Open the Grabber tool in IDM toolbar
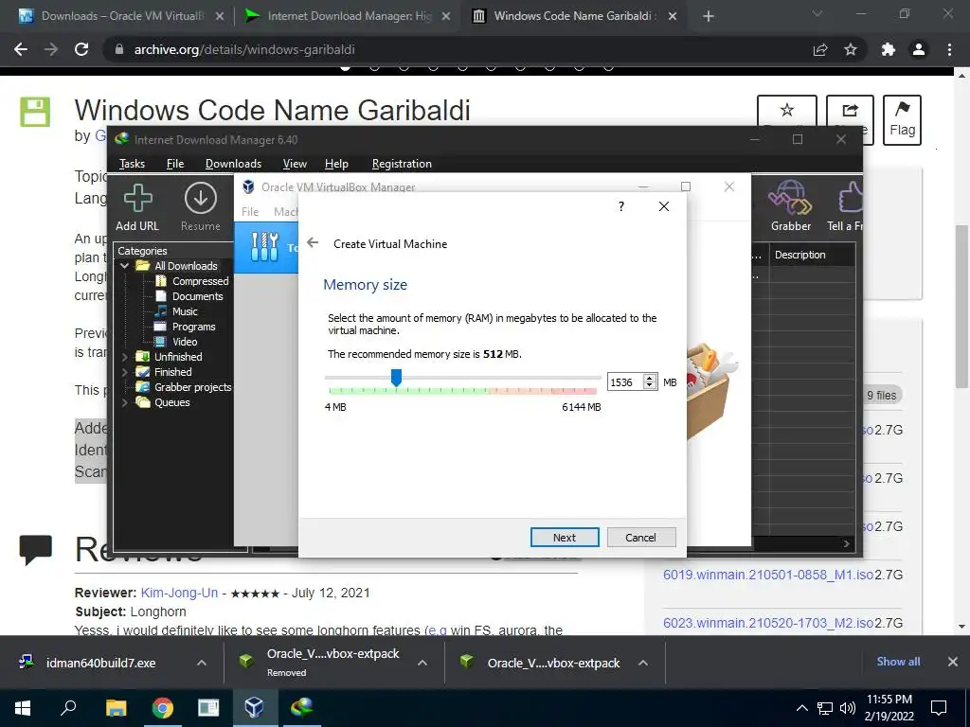This screenshot has height=727, width=970. click(790, 205)
